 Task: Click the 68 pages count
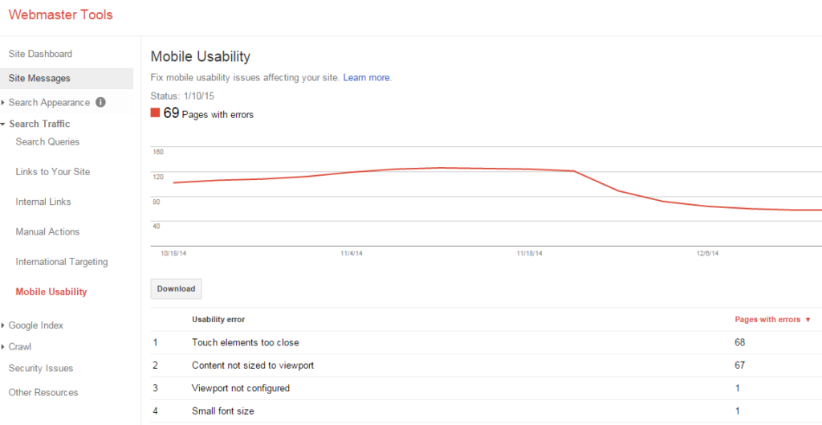pos(739,342)
